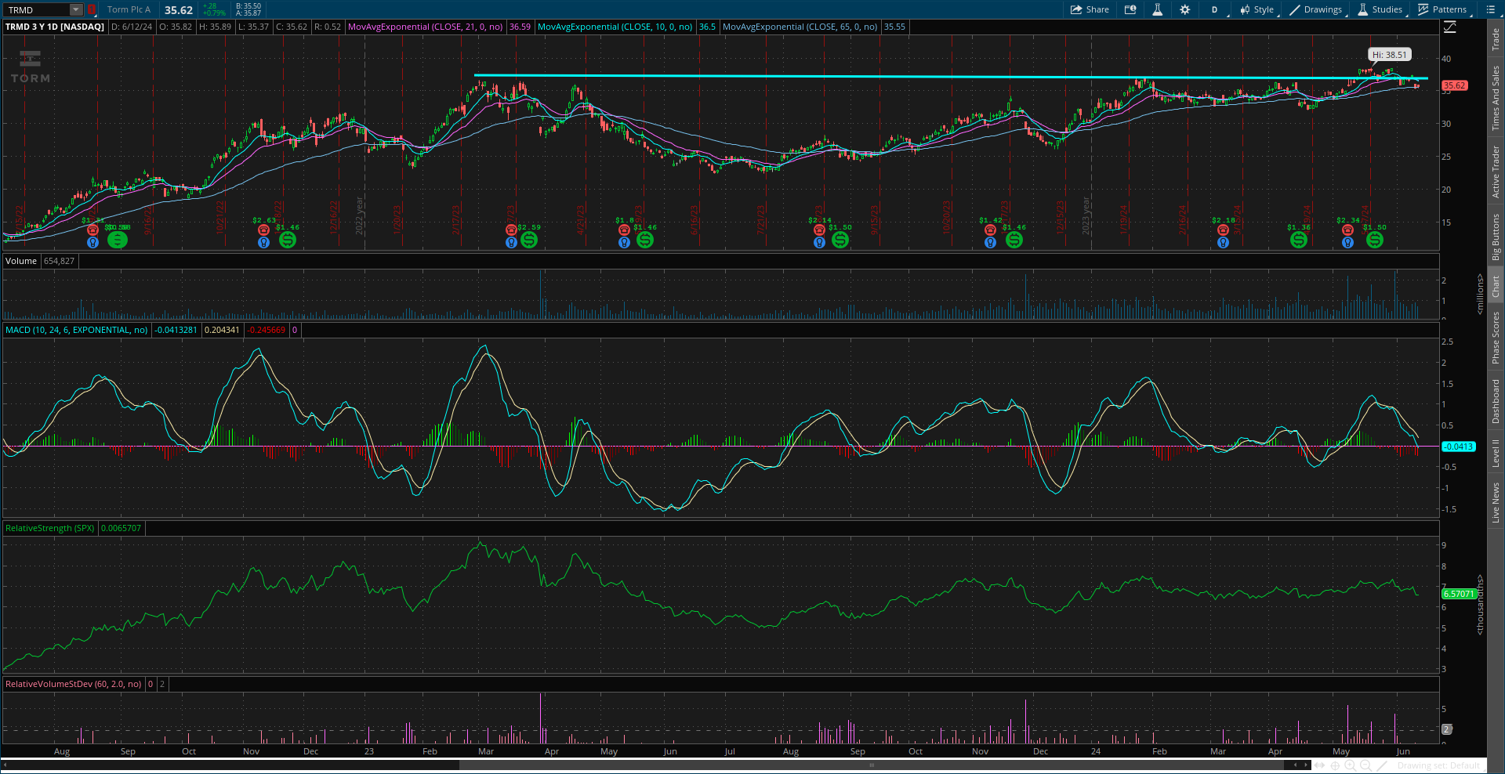
Task: Expand the TRMD symbol dropdown arrow
Action: click(76, 9)
